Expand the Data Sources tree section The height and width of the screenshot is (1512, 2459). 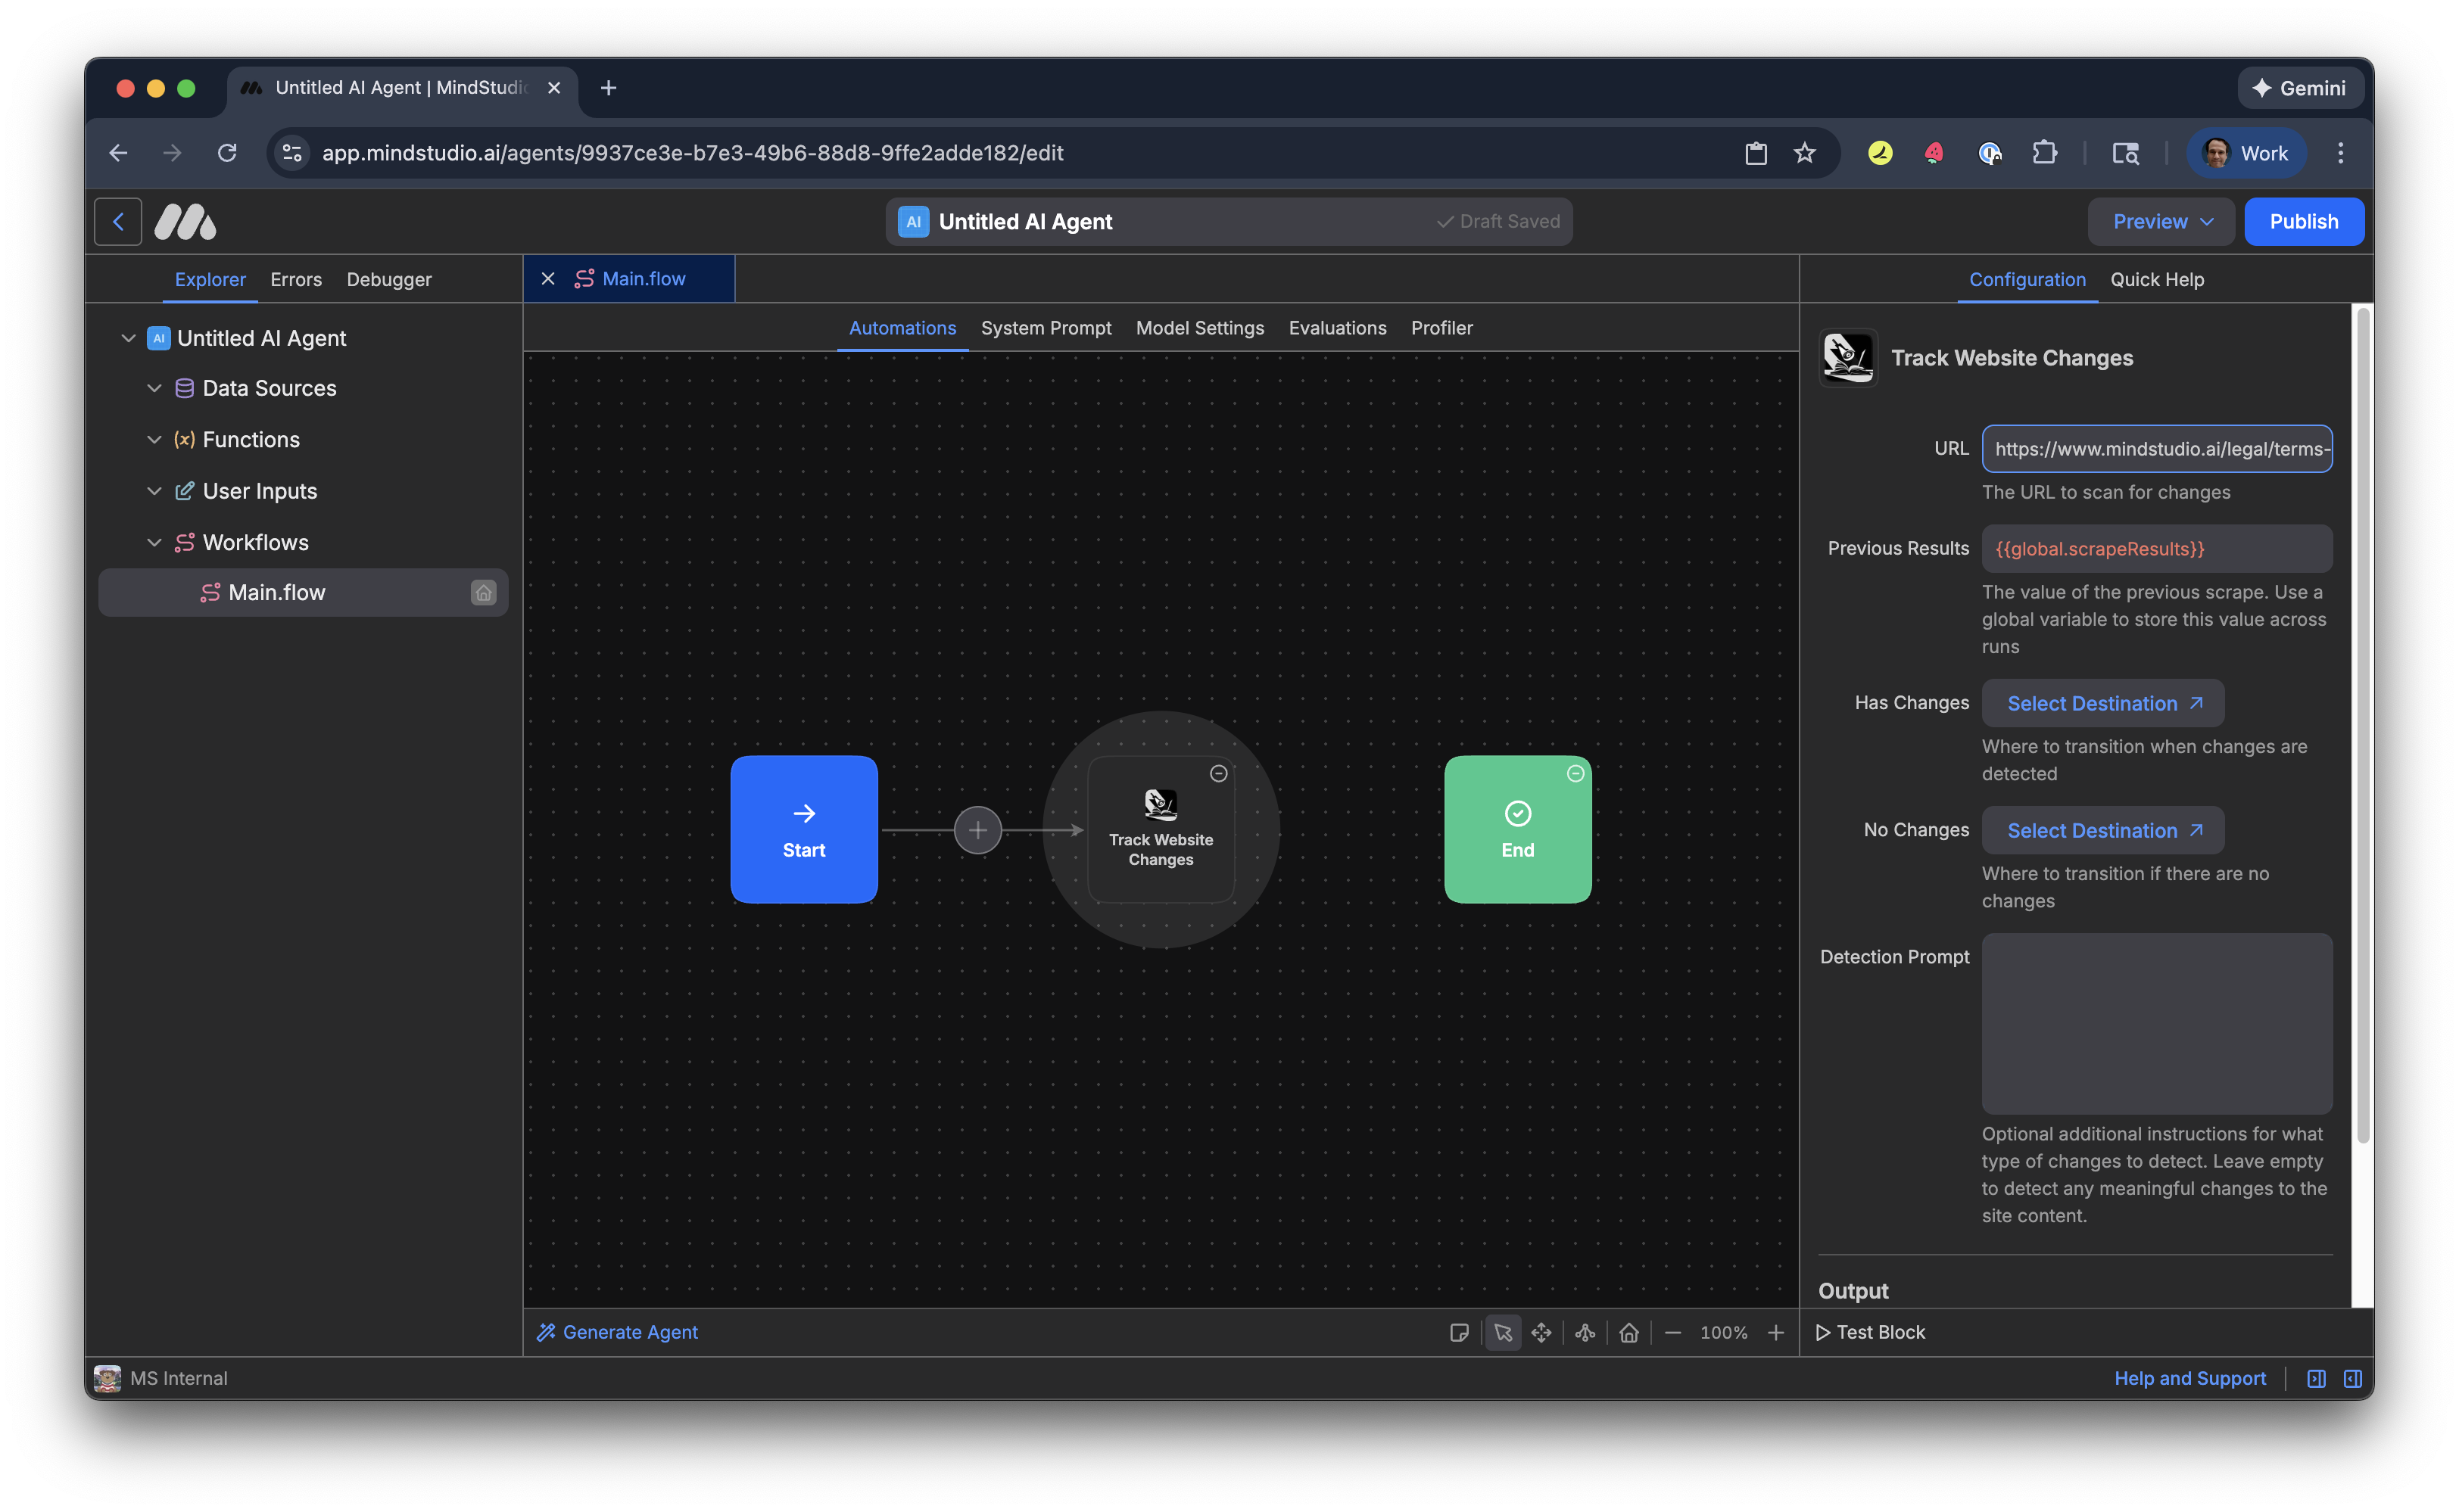pos(154,388)
